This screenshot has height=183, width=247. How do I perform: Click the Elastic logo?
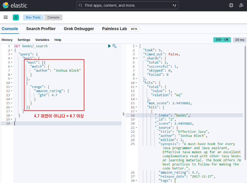click(x=15, y=5)
